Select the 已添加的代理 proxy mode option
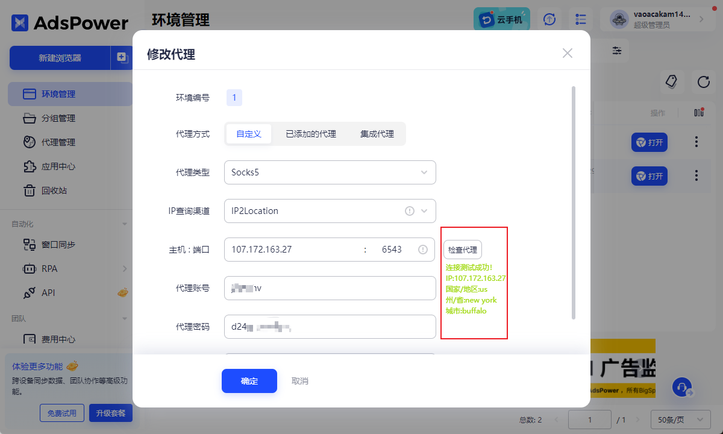Viewport: 723px width, 434px height. point(310,134)
